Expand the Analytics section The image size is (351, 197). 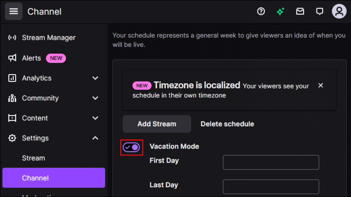(x=95, y=78)
